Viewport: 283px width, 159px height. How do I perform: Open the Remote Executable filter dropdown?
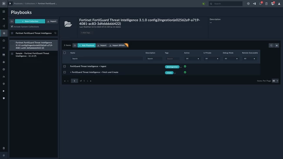(x=250, y=59)
